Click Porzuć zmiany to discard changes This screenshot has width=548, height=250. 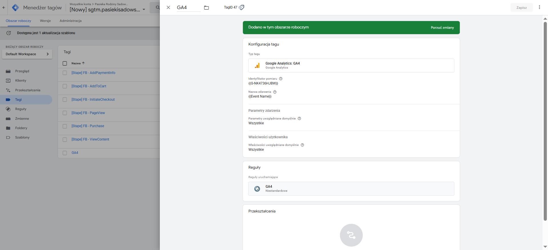click(x=442, y=28)
